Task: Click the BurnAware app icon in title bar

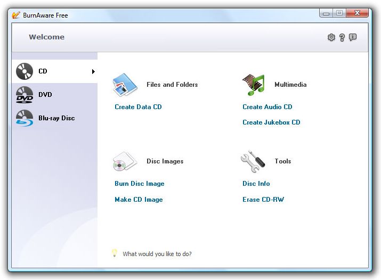Action: (16, 15)
